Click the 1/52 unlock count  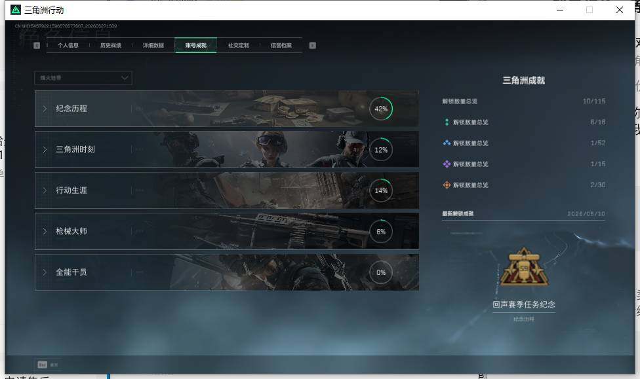click(598, 143)
